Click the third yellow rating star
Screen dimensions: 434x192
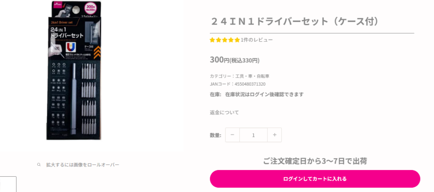(x=225, y=40)
